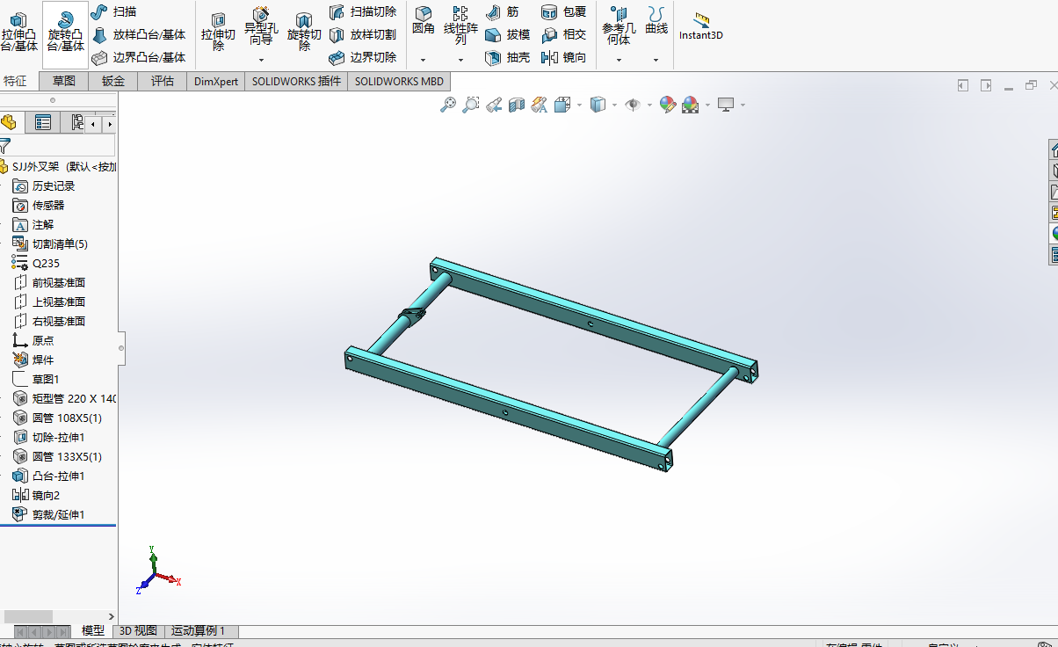Select the 旋转凸台/基体 revolve boss tool
Image resolution: width=1058 pixels, height=647 pixels.
65,32
